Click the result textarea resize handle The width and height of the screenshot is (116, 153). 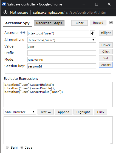coord(111,143)
